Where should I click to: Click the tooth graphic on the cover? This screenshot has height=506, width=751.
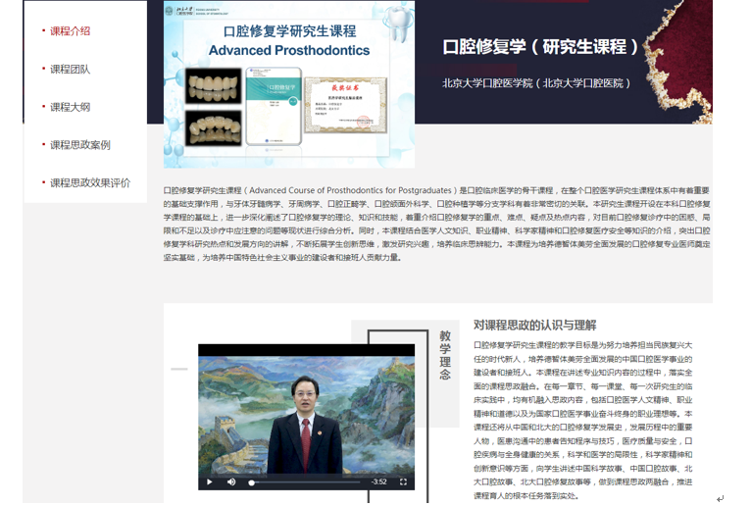[399, 22]
